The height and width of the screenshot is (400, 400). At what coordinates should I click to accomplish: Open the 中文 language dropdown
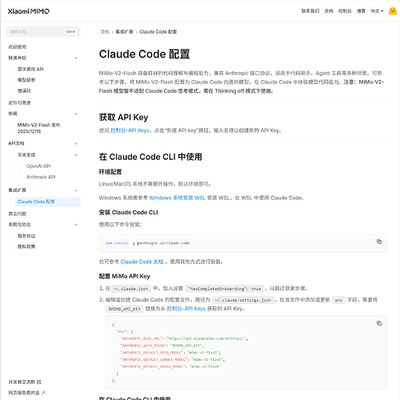[377, 11]
